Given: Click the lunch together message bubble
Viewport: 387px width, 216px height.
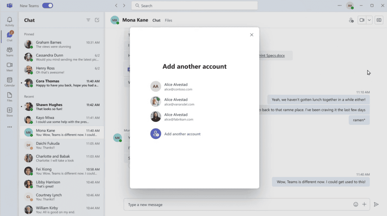Looking at the screenshot, I should 318,100.
